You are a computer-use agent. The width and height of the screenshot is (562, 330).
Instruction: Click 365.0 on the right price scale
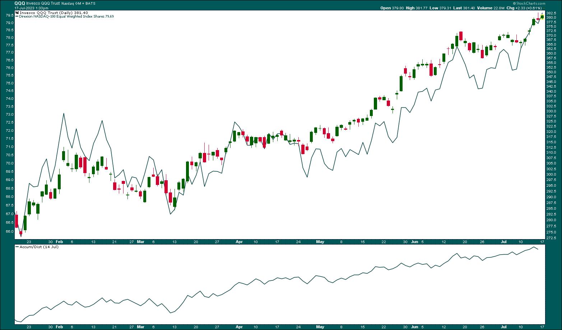point(552,44)
